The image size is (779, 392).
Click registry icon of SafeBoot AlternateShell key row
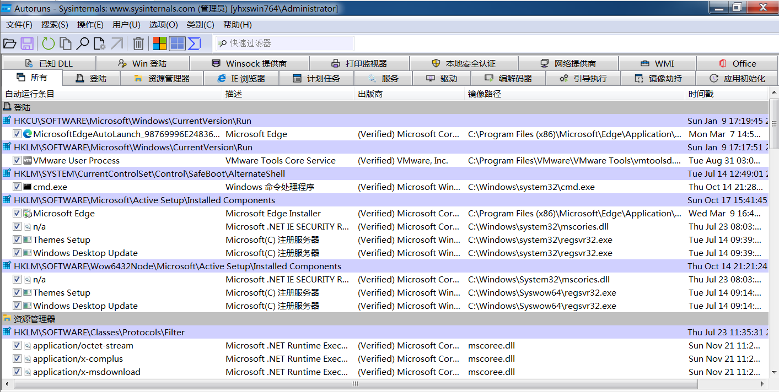click(7, 173)
